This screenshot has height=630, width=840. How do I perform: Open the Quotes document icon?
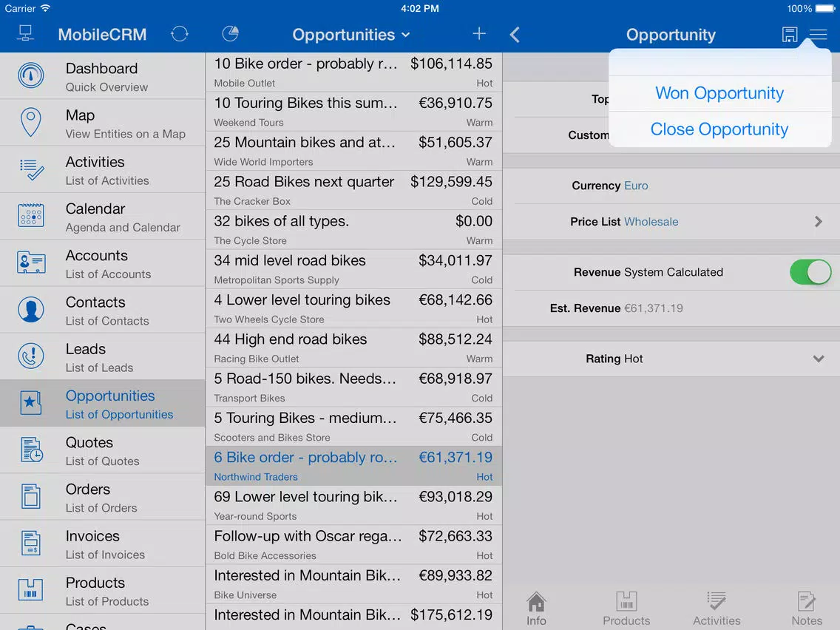[x=32, y=450]
